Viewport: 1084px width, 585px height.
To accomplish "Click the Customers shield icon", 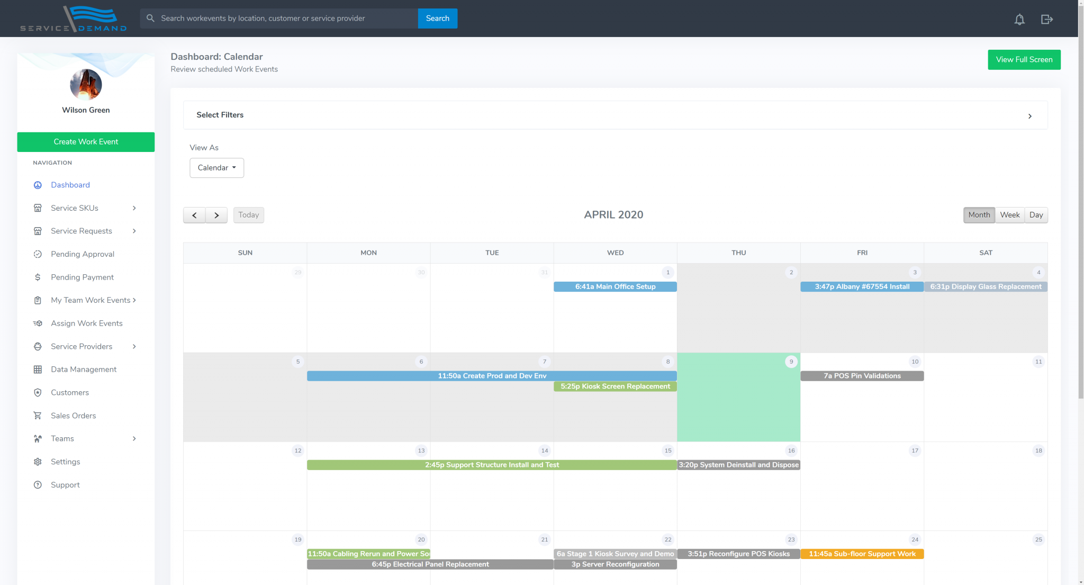I will pos(38,392).
